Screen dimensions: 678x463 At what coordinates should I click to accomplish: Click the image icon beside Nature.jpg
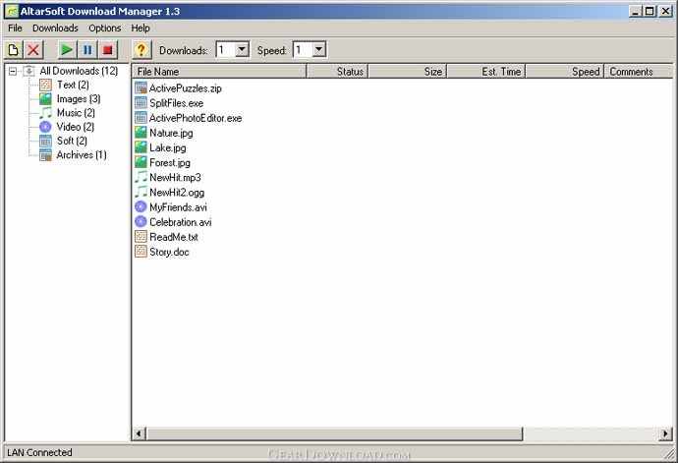tap(141, 133)
